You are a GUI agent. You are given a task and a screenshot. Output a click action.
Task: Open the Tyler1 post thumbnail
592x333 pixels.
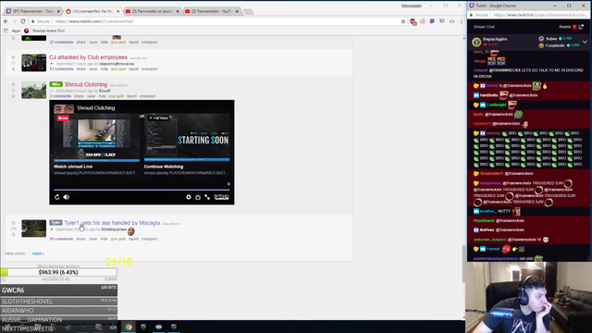click(33, 228)
